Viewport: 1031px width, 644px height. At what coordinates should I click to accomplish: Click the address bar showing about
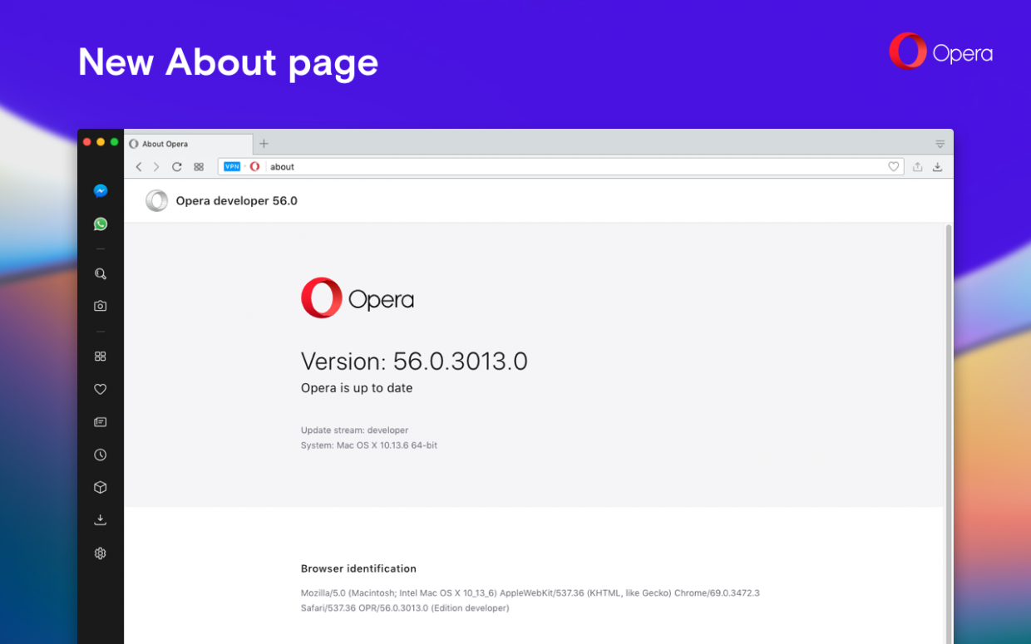(x=560, y=167)
